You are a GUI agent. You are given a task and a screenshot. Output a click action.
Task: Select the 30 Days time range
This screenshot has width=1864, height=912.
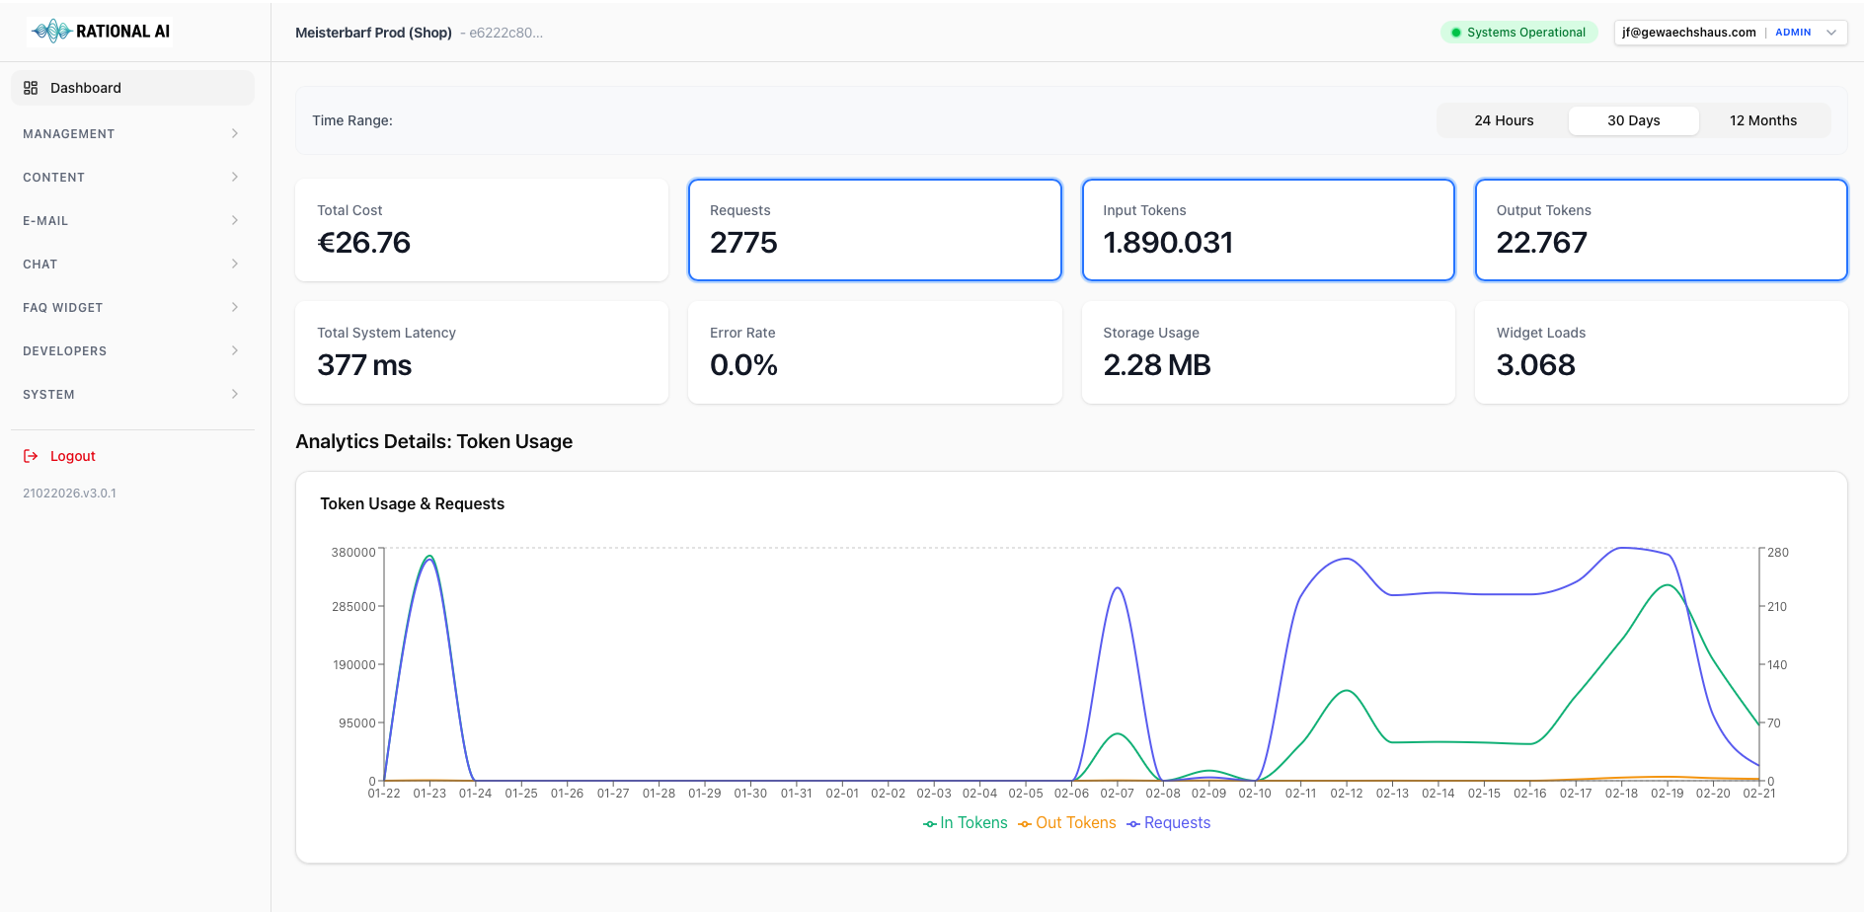click(x=1633, y=120)
